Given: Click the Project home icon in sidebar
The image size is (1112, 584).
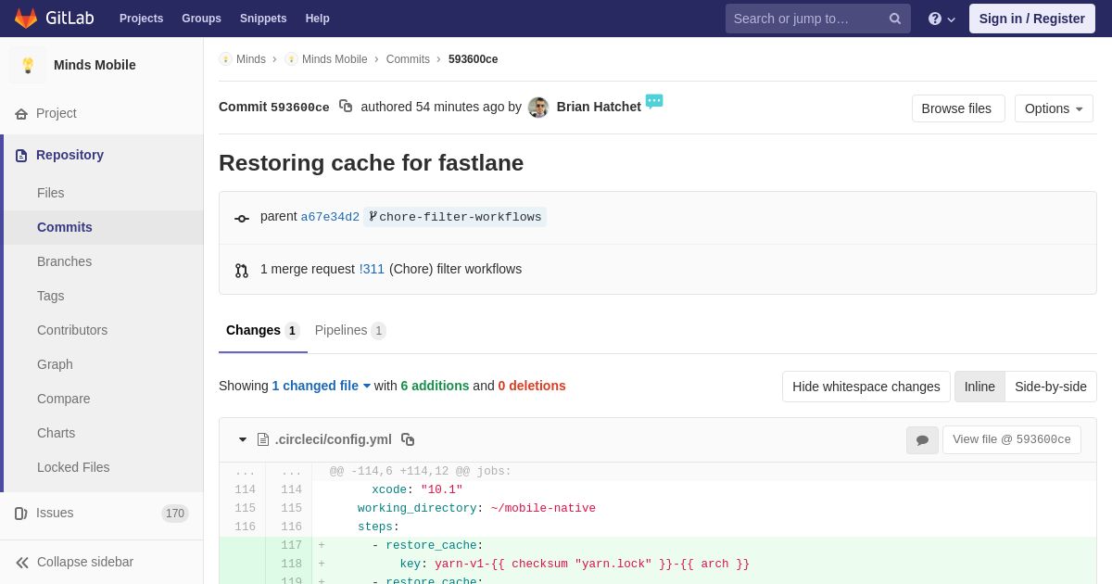Looking at the screenshot, I should [x=21, y=114].
